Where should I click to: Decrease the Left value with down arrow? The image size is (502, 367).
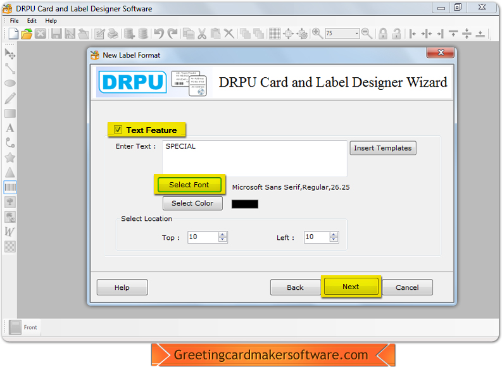tap(334, 240)
